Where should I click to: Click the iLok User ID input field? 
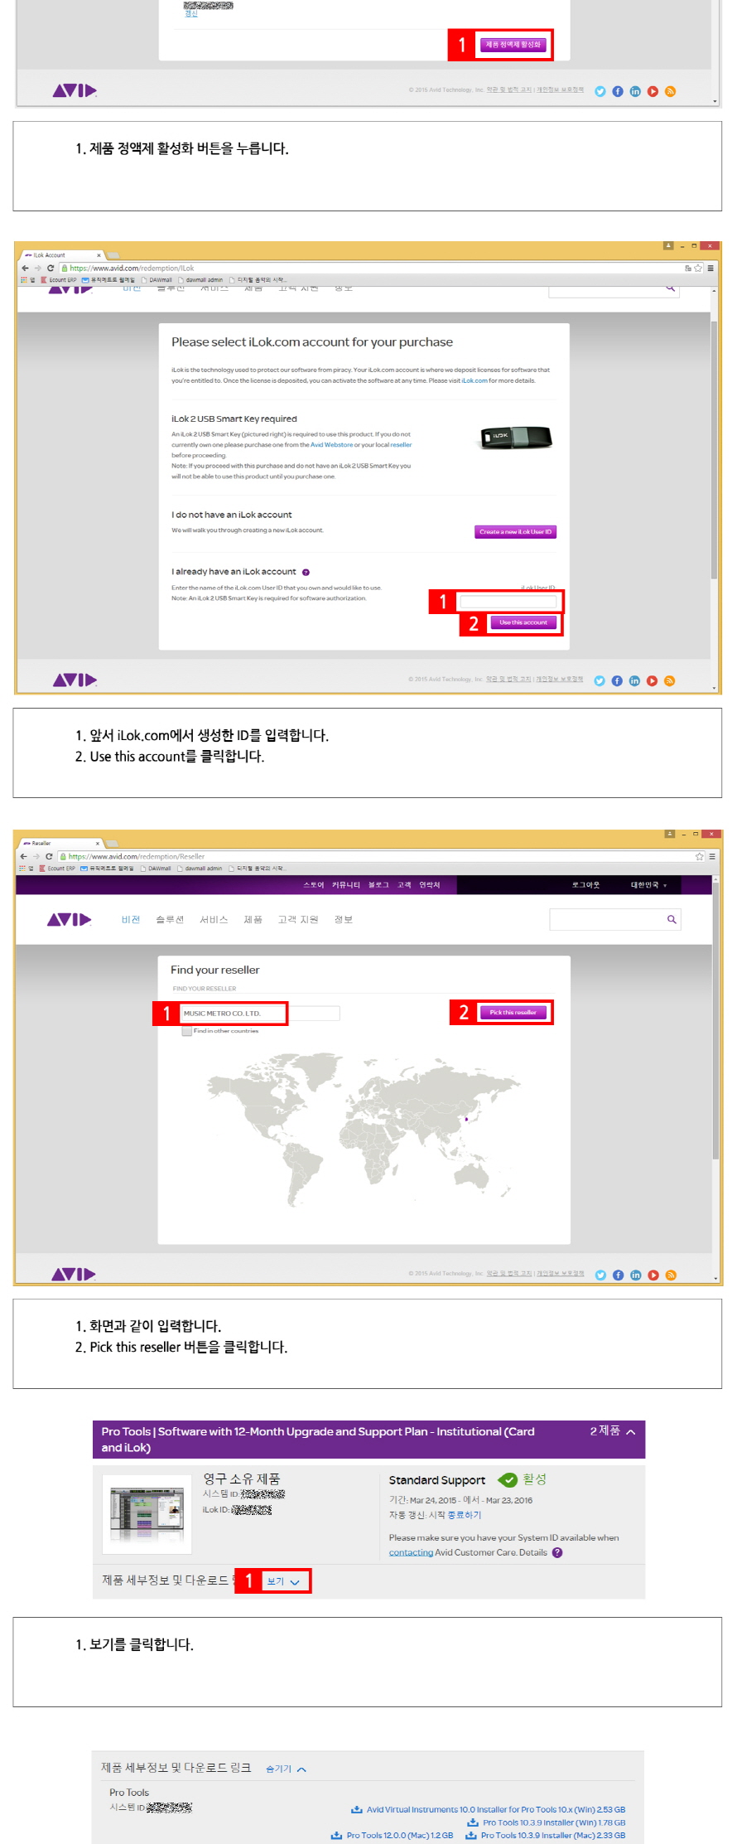coord(508,602)
